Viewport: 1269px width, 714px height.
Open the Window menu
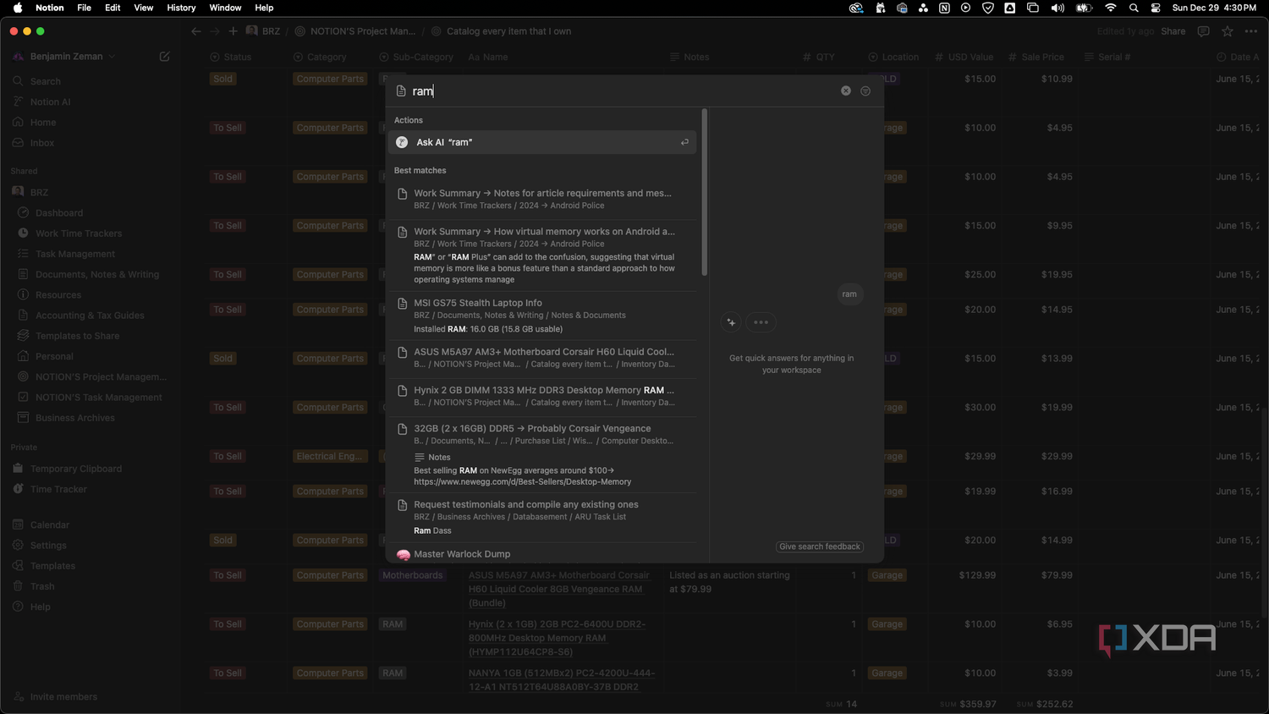pos(225,8)
